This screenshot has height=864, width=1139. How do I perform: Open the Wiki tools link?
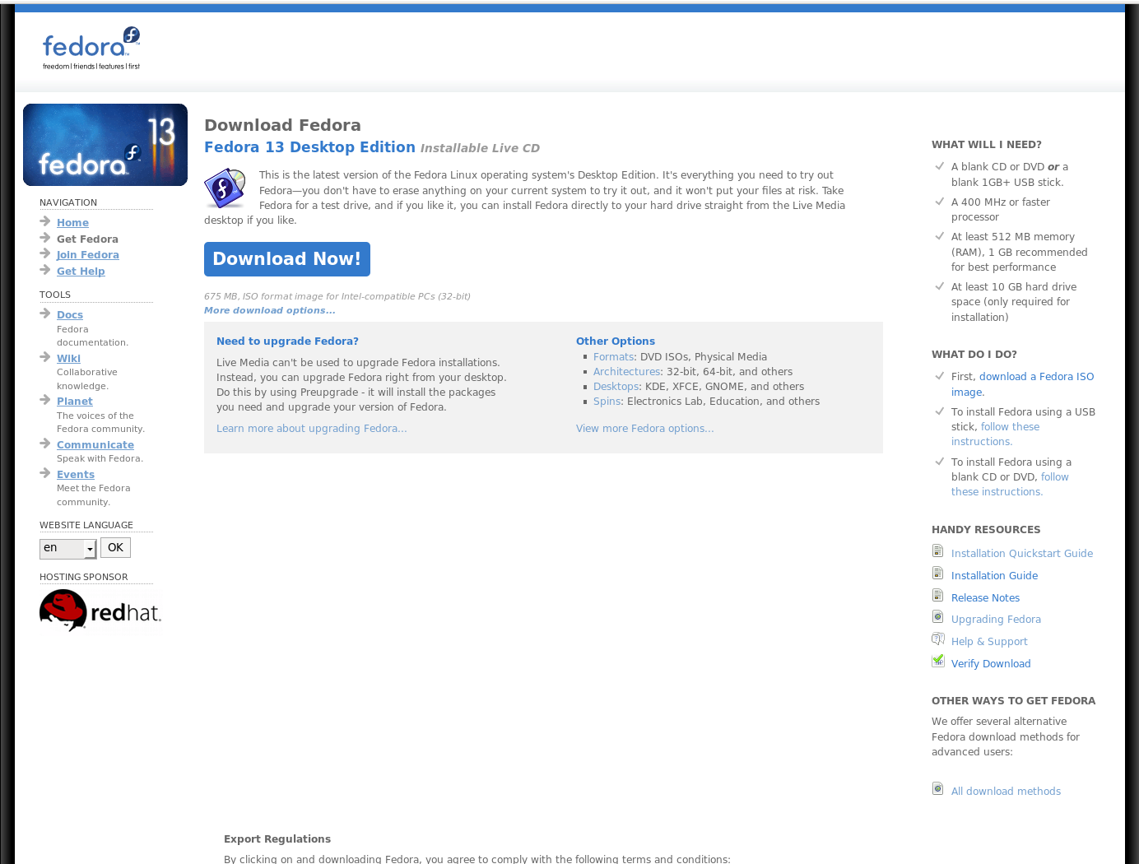[x=68, y=359]
